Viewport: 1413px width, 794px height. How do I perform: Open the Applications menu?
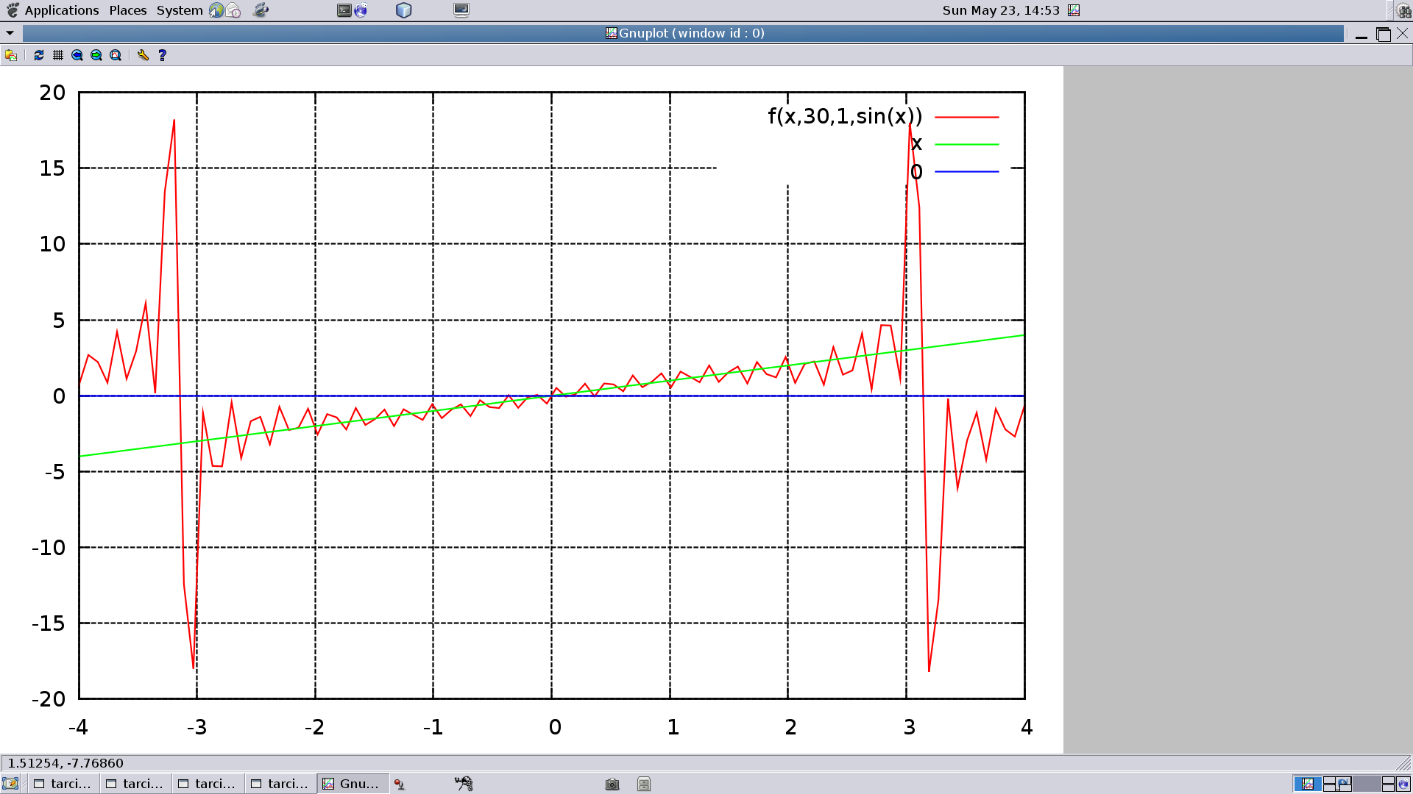62,10
